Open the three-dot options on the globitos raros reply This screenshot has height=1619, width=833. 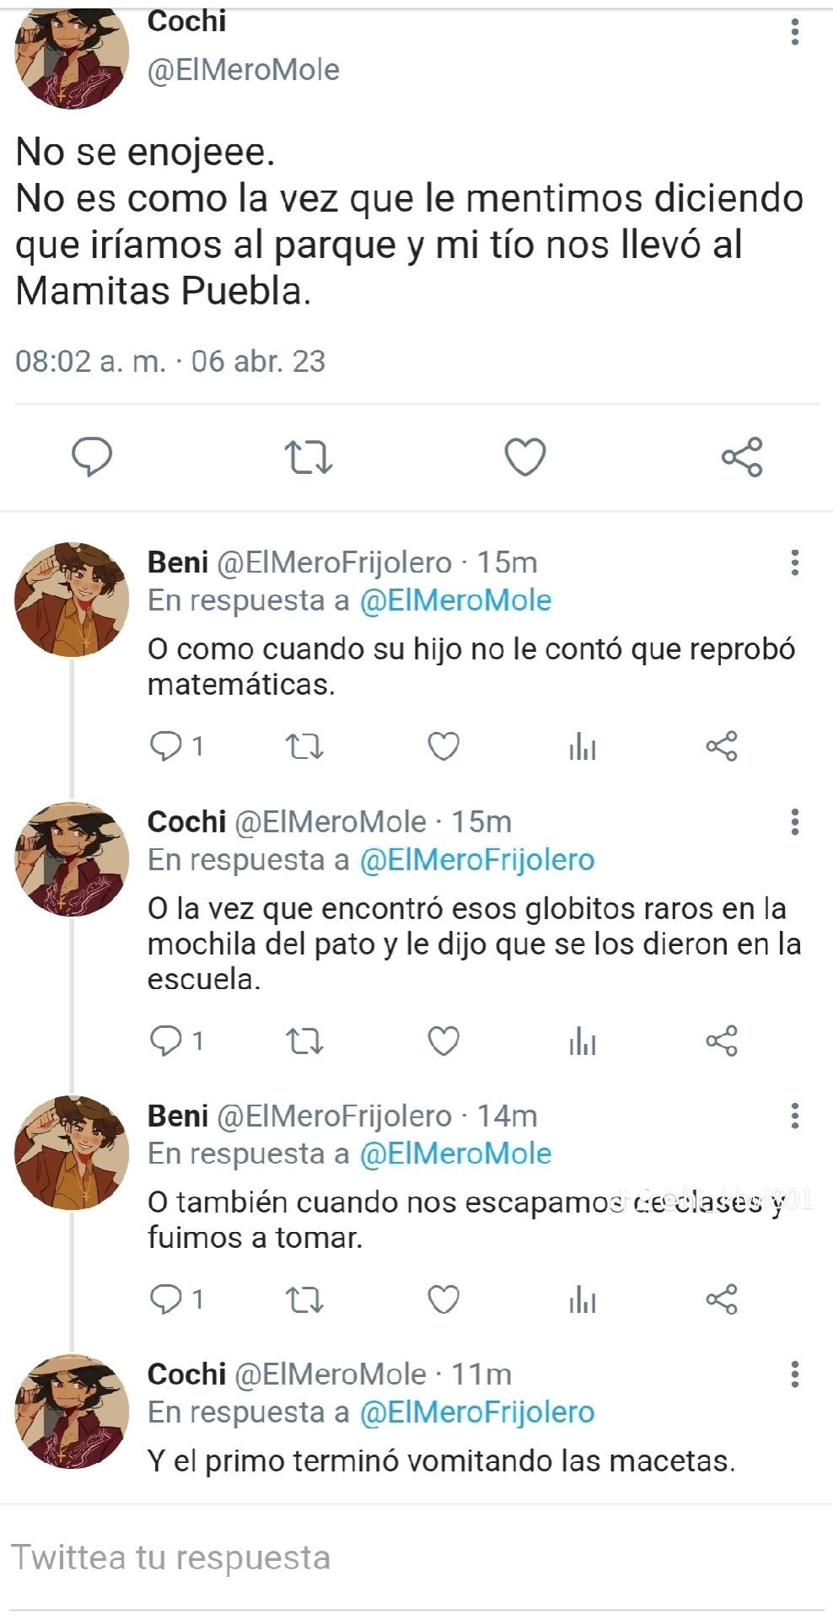[794, 822]
